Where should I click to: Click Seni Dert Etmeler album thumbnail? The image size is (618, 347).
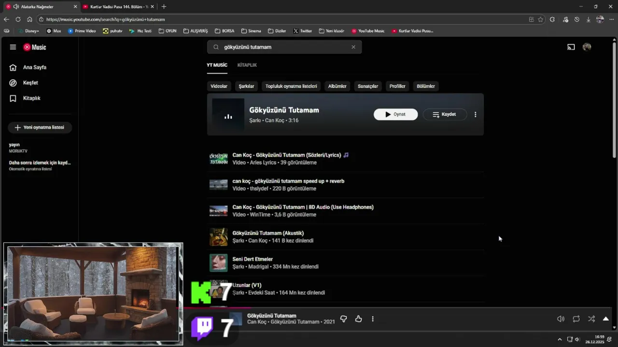click(x=218, y=263)
